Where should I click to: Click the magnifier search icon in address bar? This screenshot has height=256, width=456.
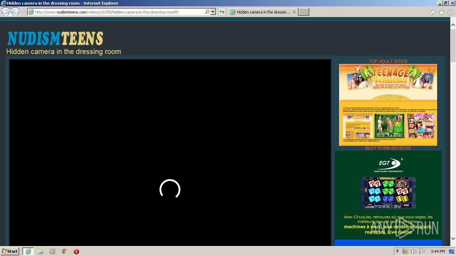(207, 12)
